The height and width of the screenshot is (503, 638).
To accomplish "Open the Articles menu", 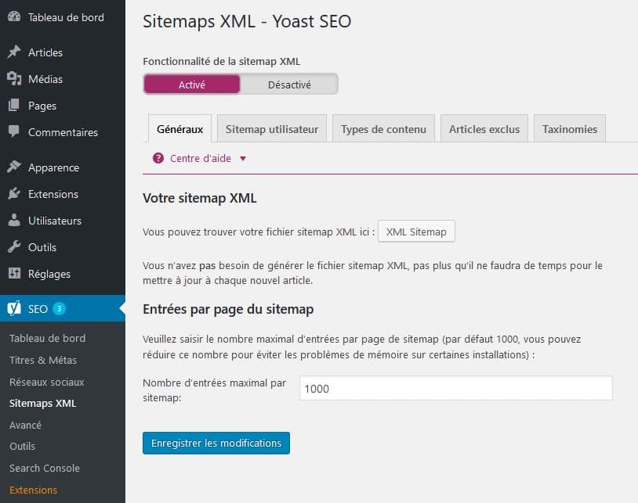I will pyautogui.click(x=45, y=52).
